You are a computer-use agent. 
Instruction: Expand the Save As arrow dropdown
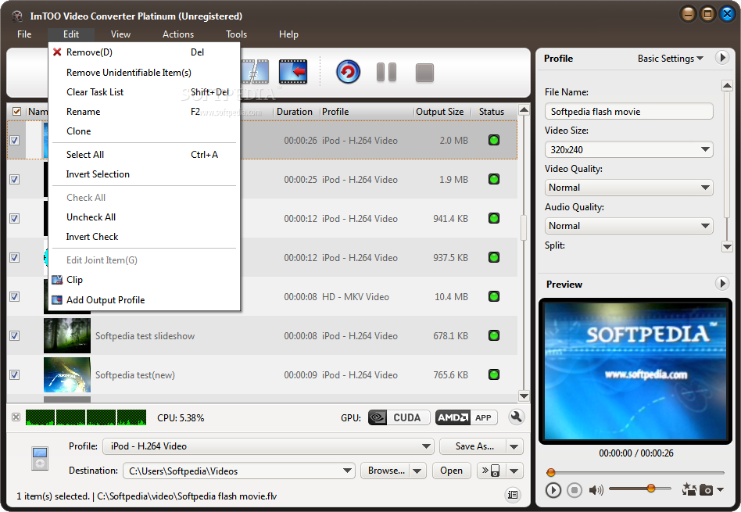pyautogui.click(x=514, y=446)
